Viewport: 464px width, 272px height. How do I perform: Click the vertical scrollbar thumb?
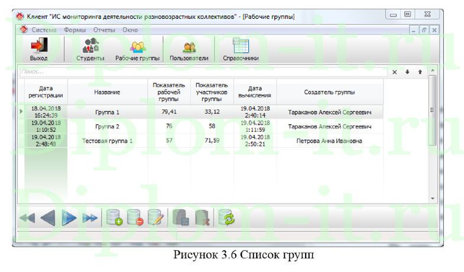(432, 110)
